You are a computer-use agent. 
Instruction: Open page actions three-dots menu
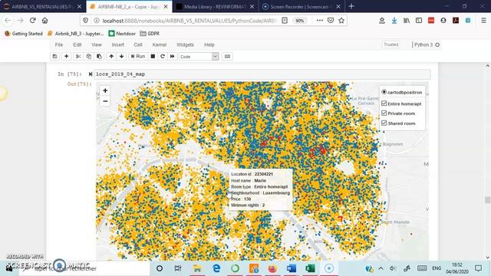pos(319,21)
